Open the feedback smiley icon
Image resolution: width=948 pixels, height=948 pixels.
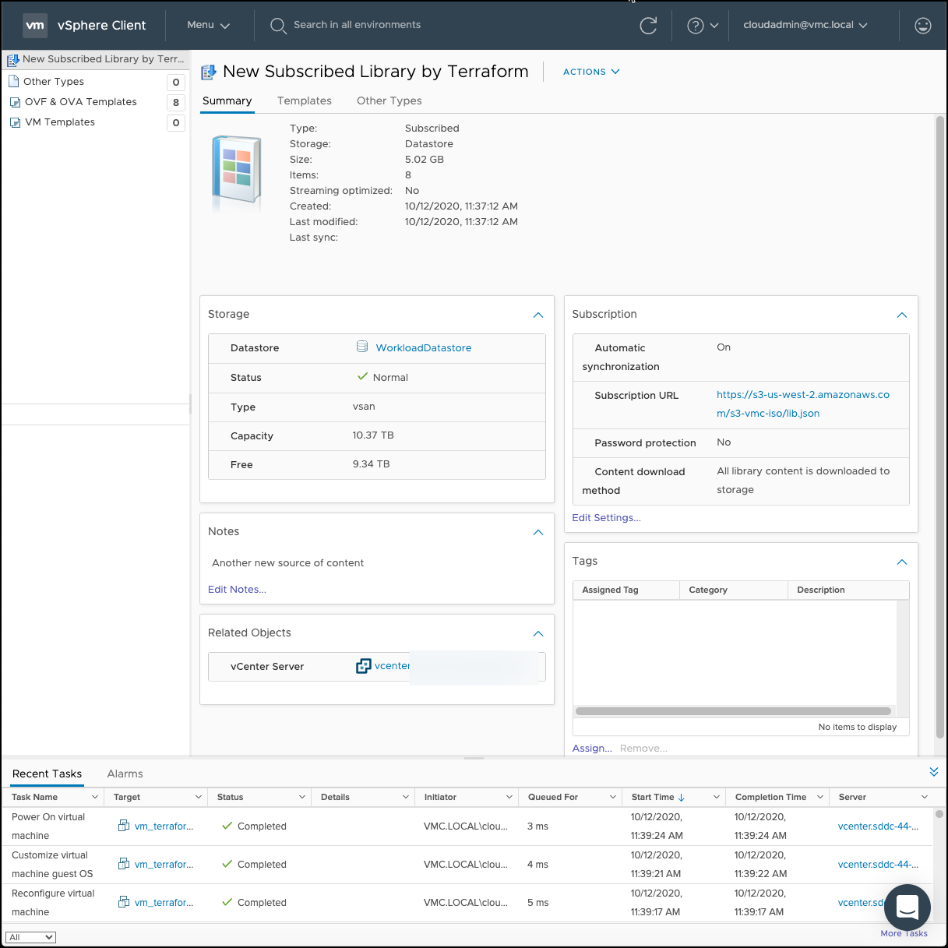click(922, 26)
